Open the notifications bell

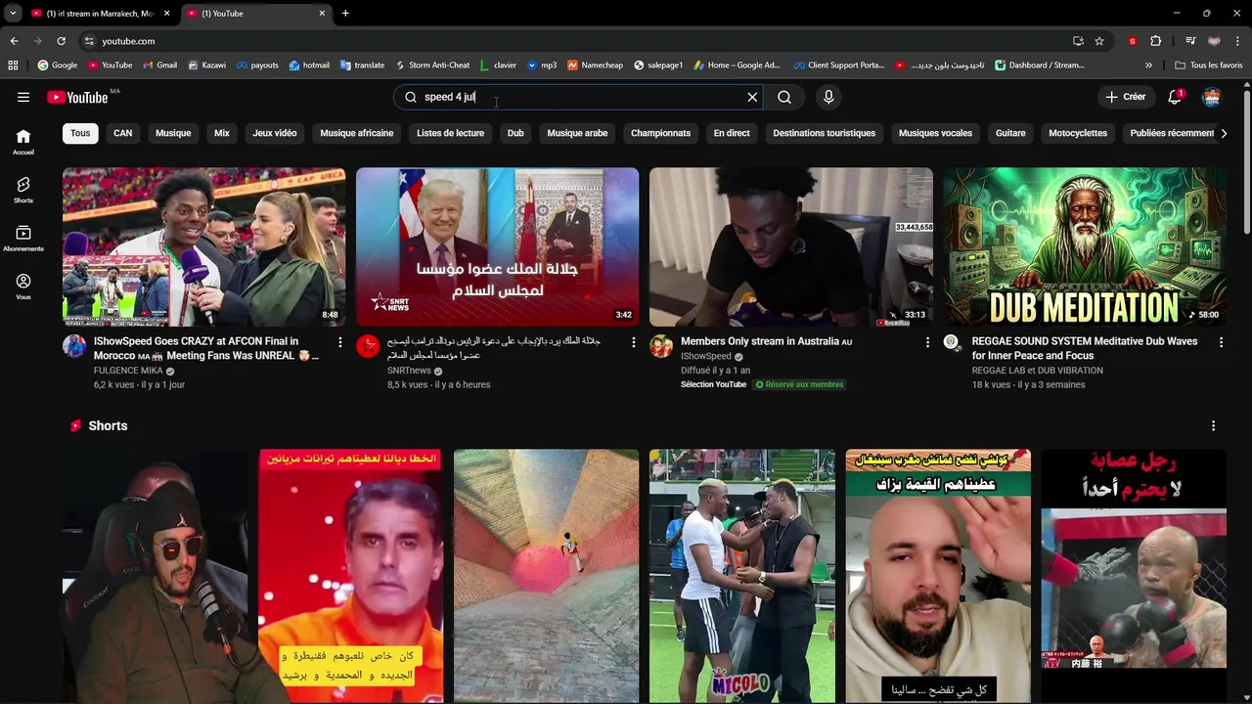click(x=1175, y=97)
